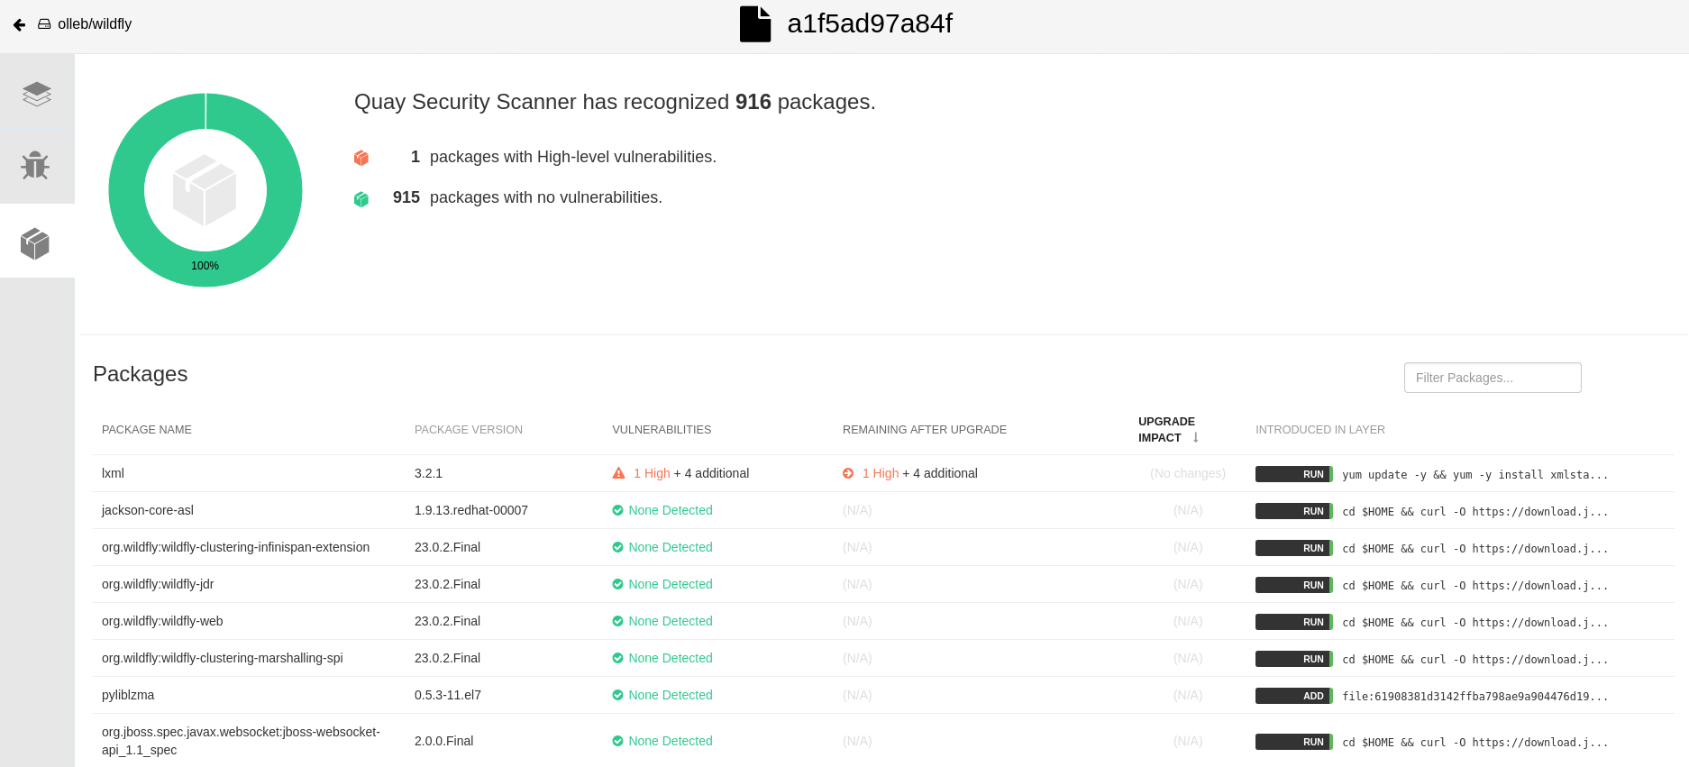
Task: Click the ADD layer badge for pyliblzma
Action: click(1293, 696)
